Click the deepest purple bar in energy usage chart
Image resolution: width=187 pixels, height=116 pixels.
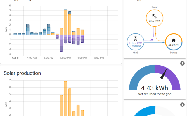[61, 43]
